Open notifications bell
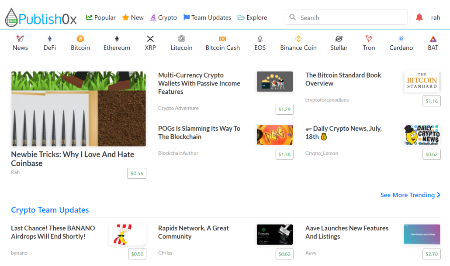 (x=419, y=17)
